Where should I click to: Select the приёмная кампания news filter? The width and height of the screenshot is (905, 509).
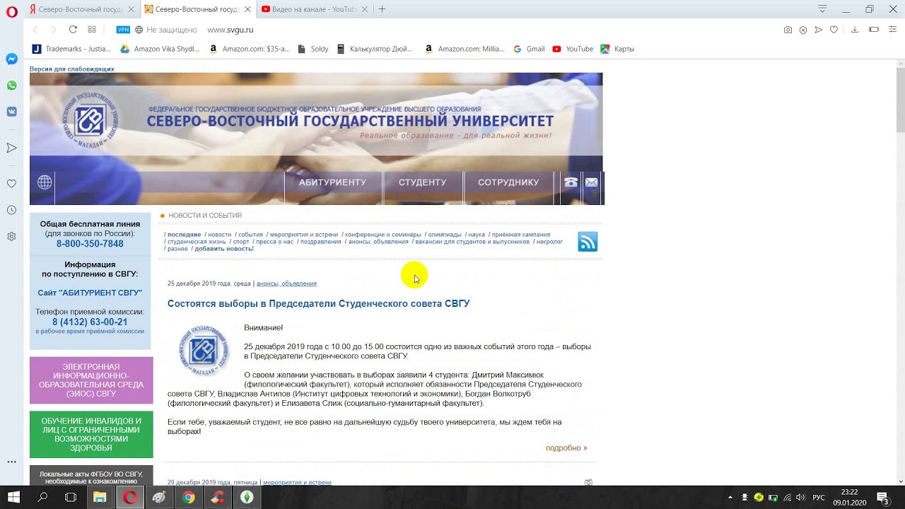point(521,235)
